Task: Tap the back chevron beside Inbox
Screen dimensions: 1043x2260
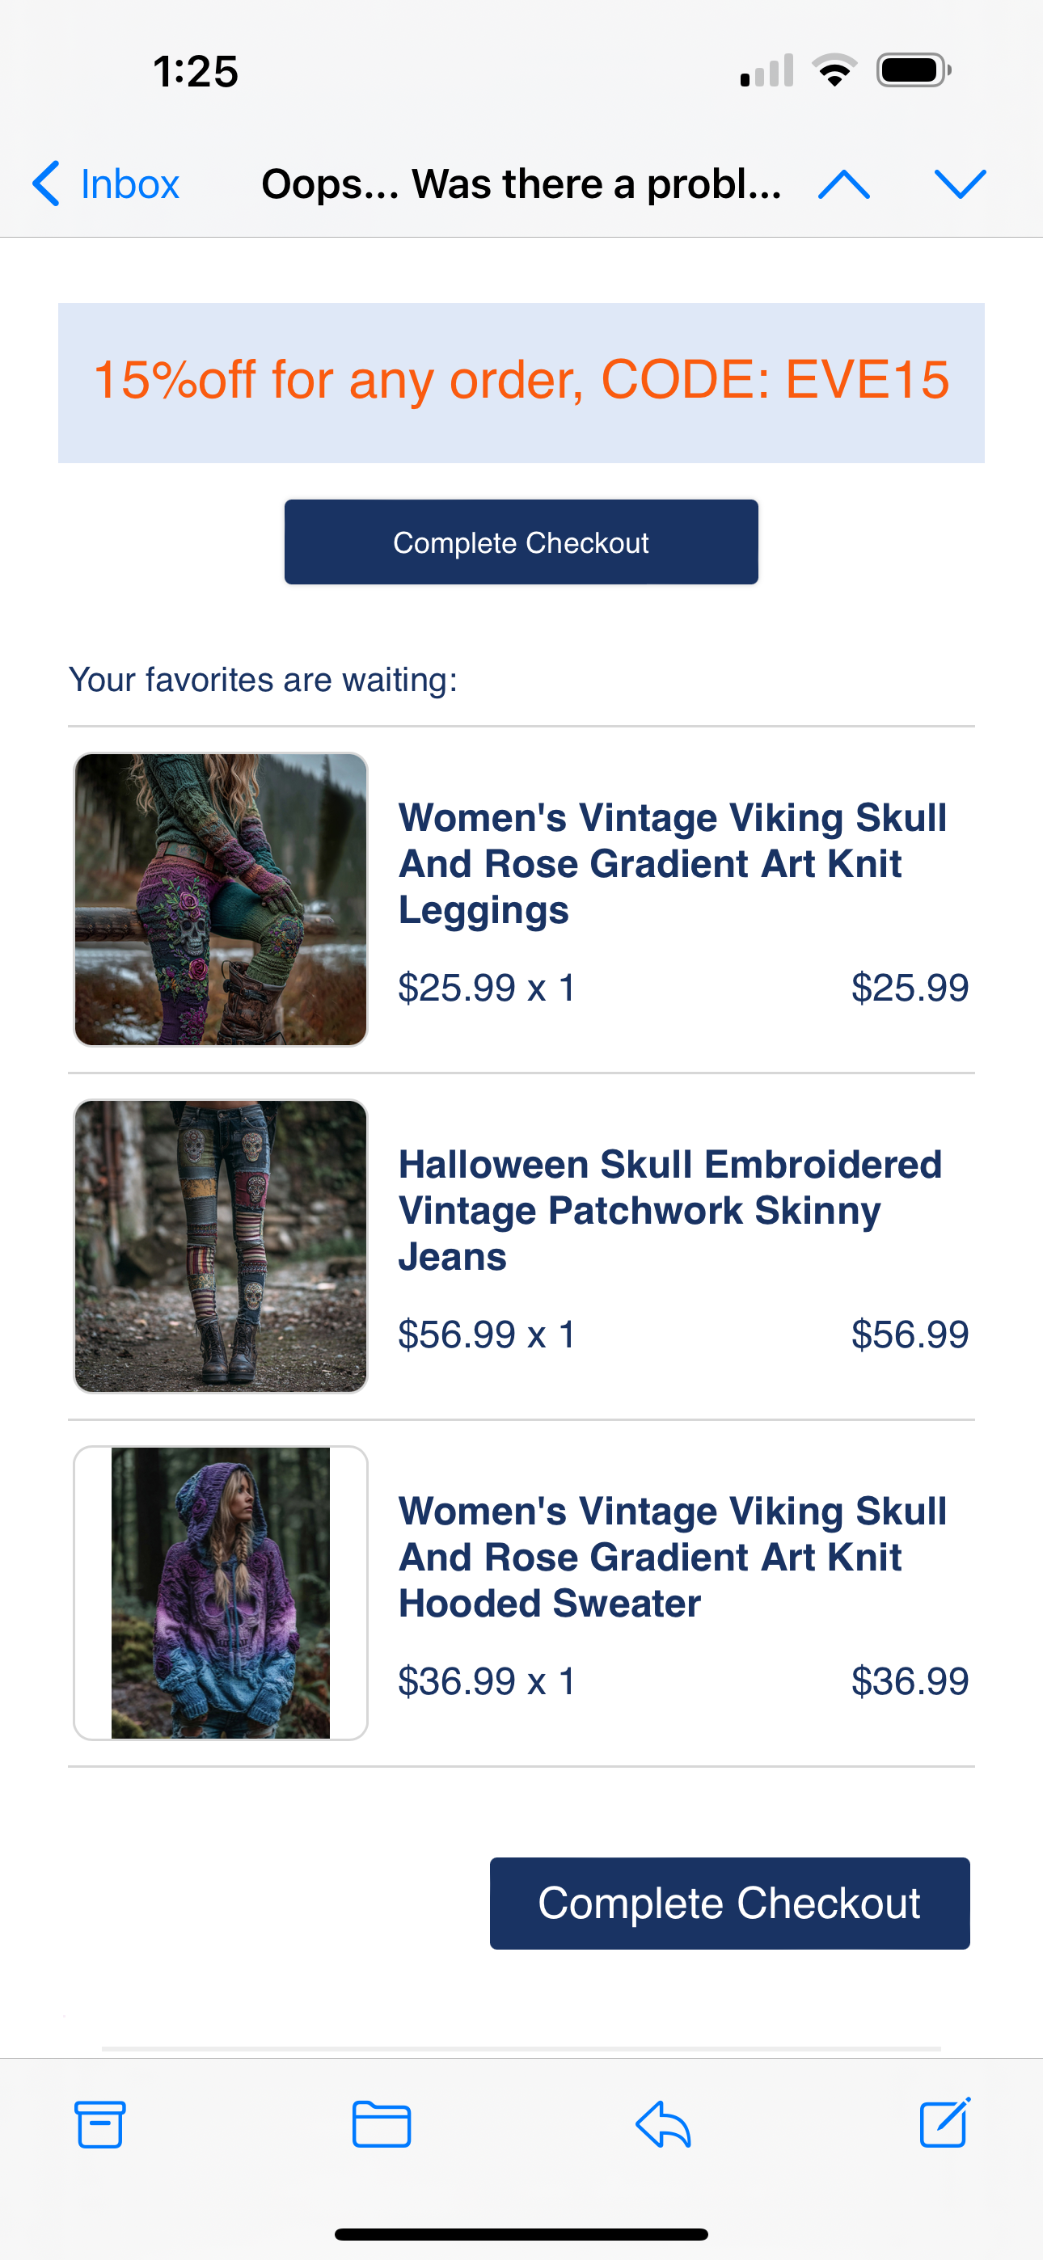Action: tap(45, 183)
